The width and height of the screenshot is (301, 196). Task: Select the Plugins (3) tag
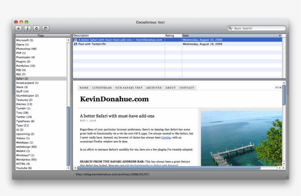coord(41,61)
